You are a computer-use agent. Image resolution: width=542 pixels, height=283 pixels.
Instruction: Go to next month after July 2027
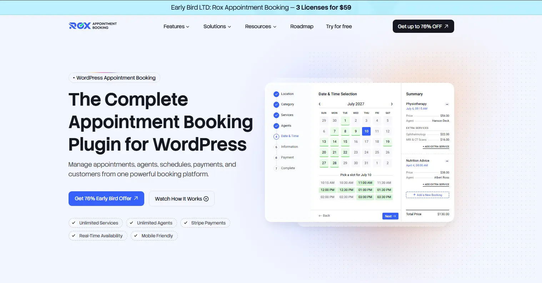click(392, 104)
